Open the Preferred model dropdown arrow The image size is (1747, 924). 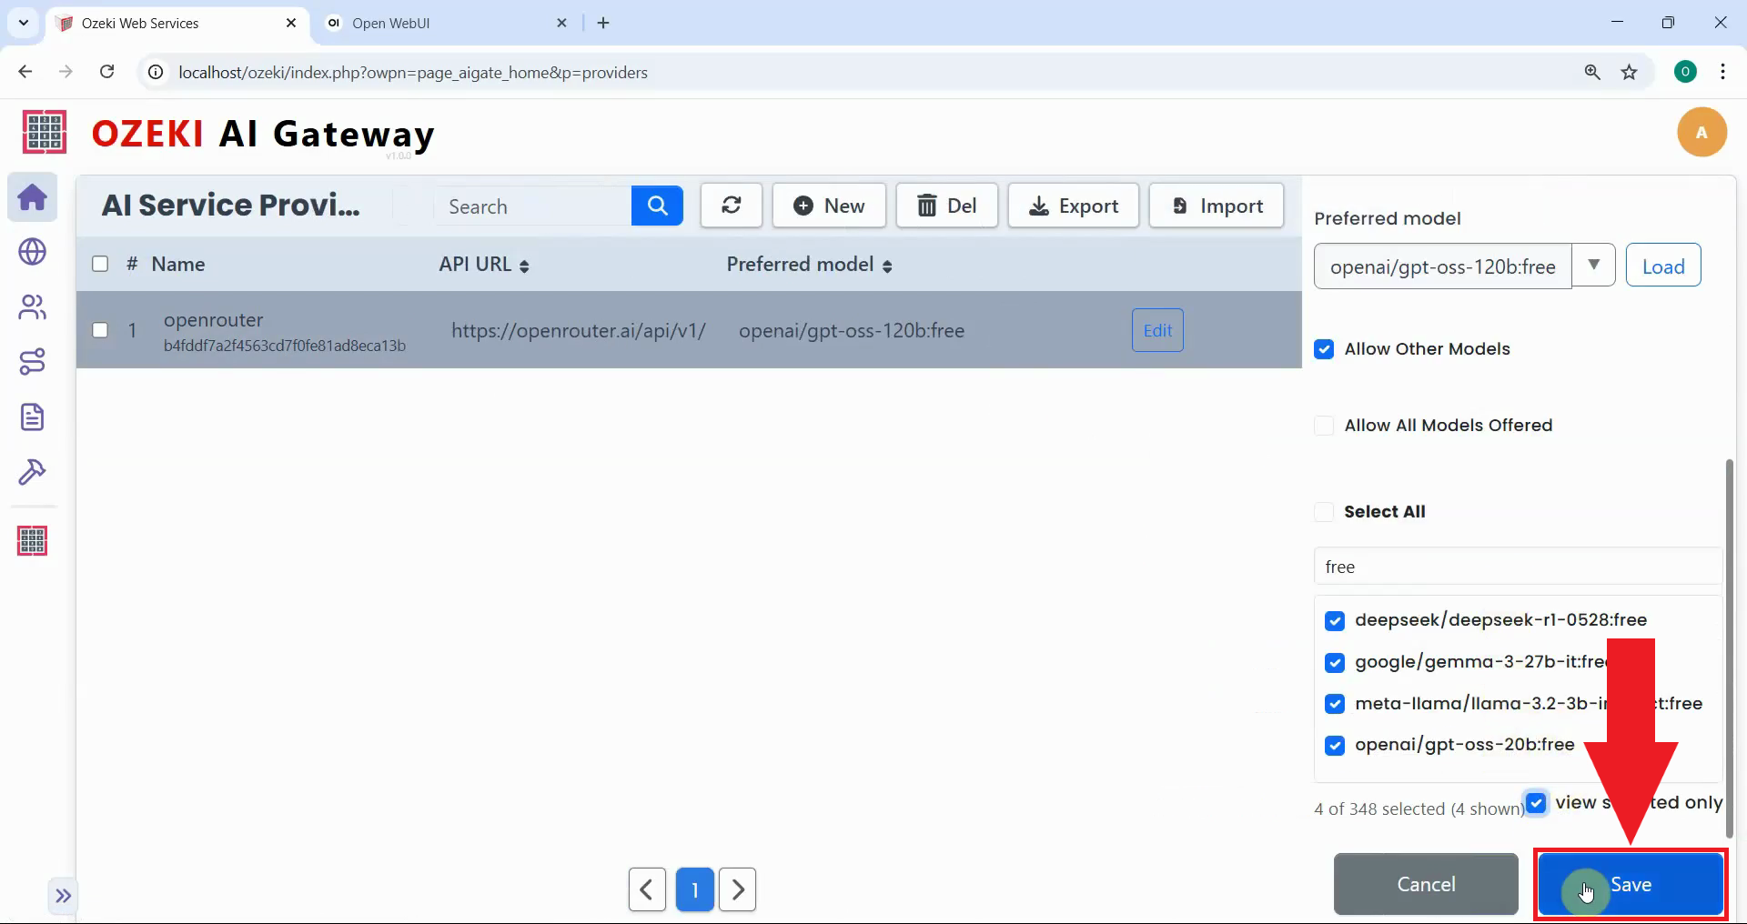click(1593, 266)
